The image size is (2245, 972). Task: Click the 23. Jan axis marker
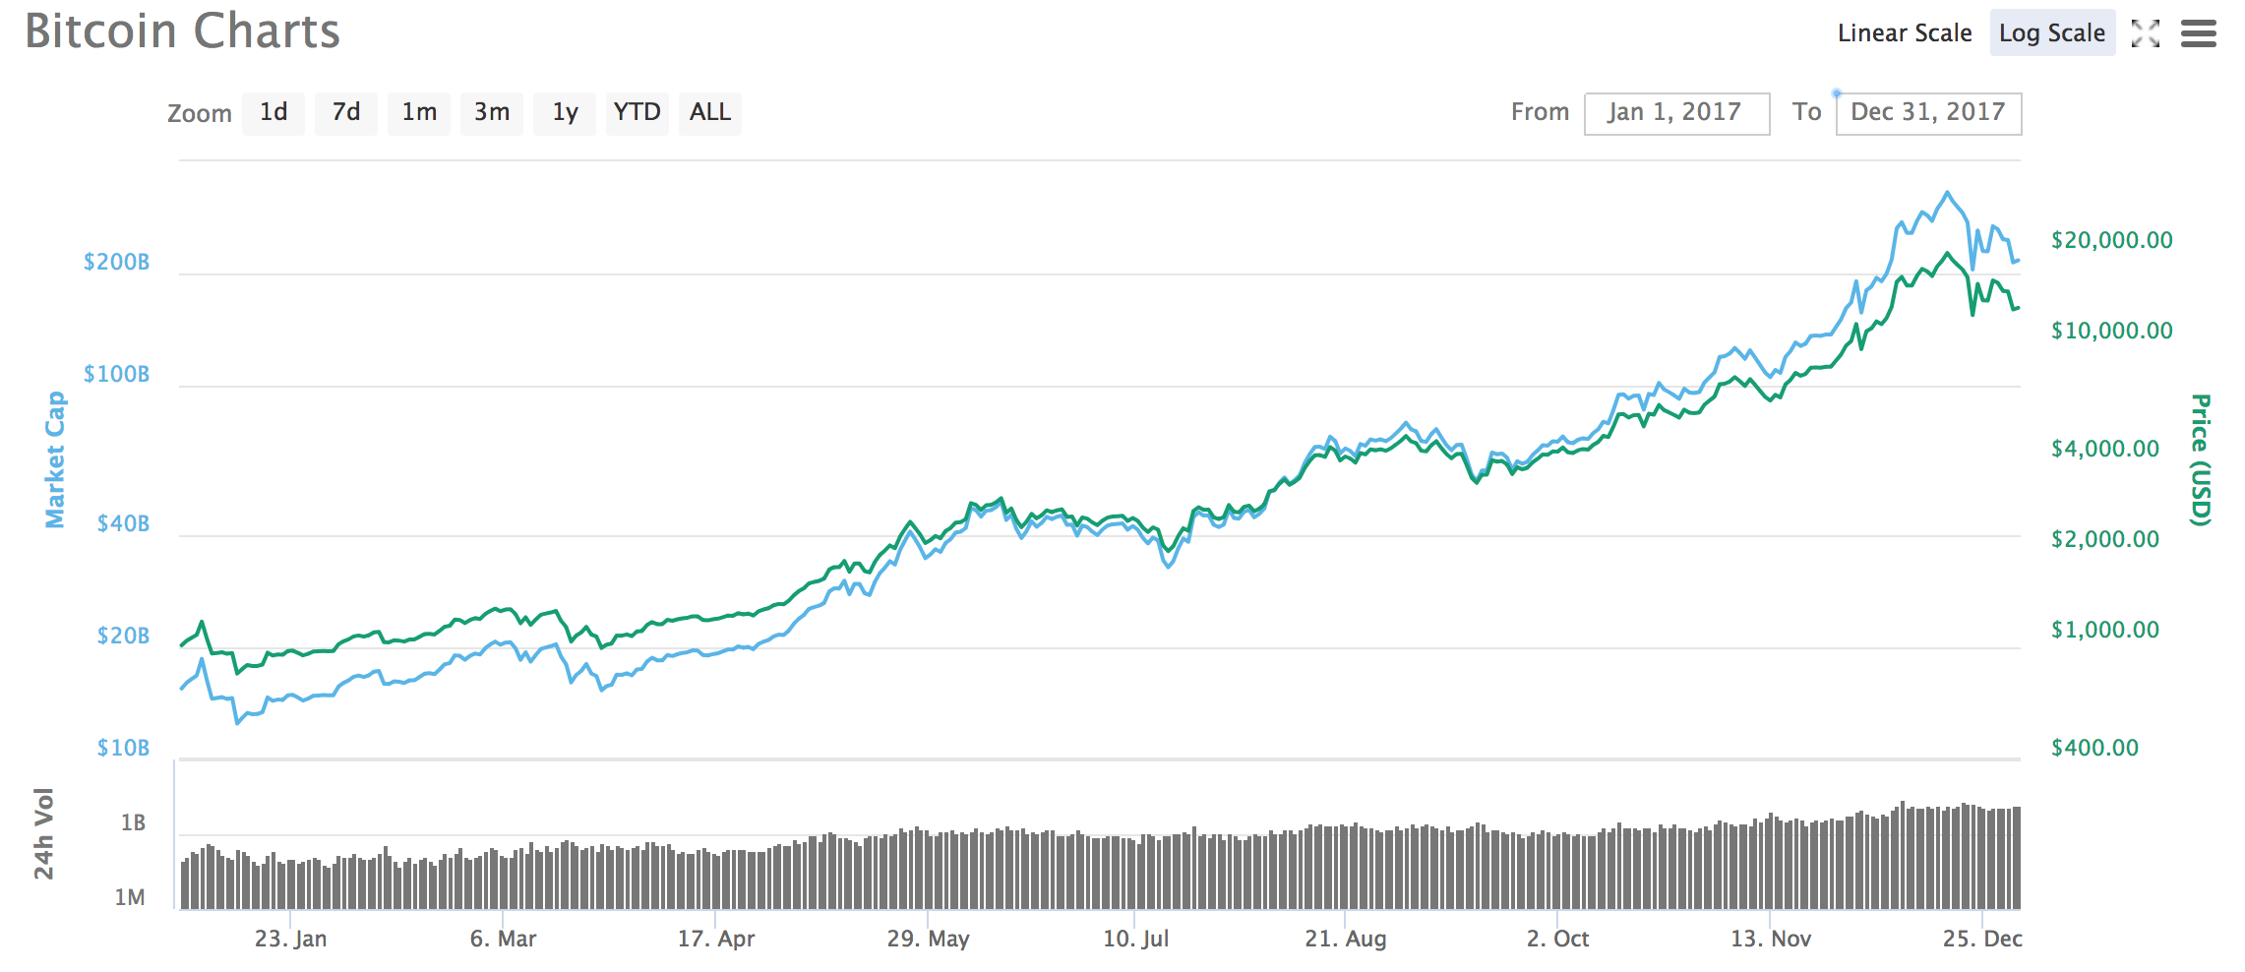(x=290, y=939)
